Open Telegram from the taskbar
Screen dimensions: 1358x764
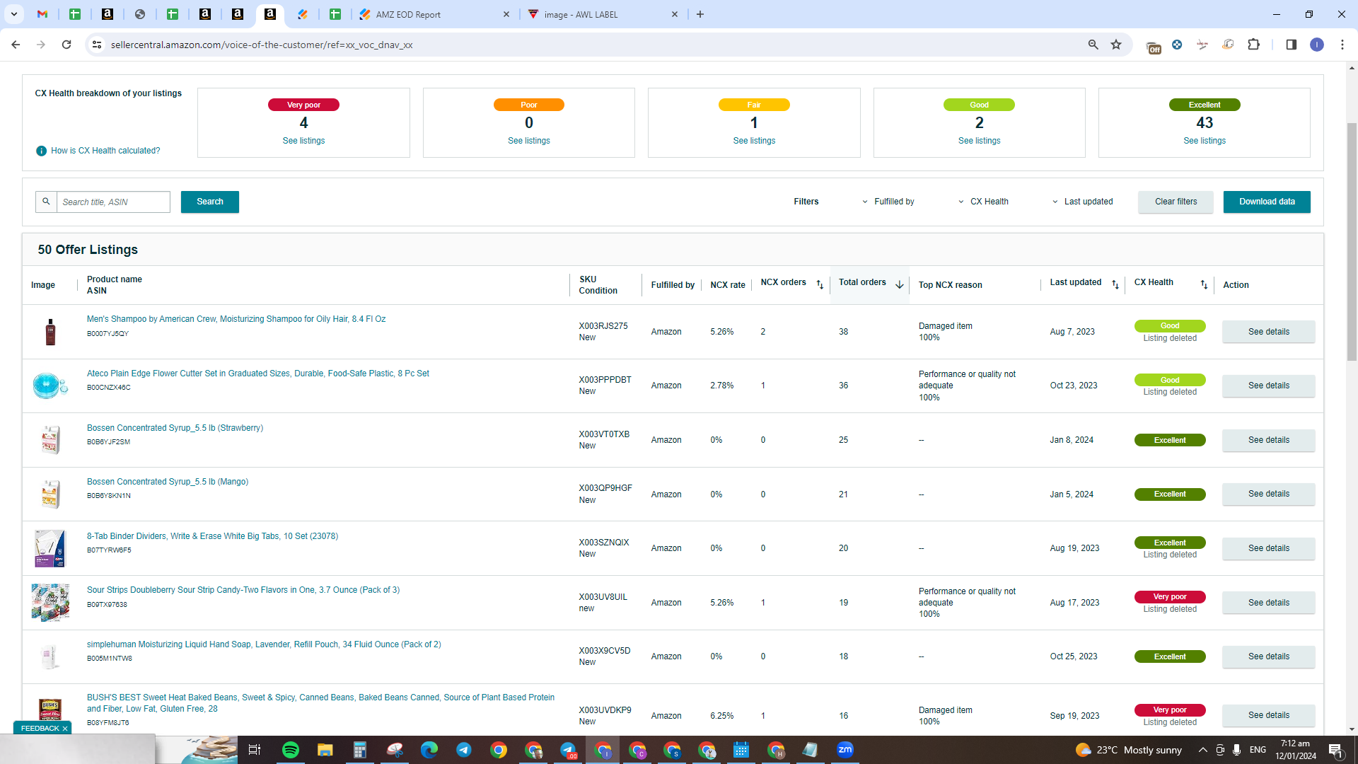[x=464, y=750]
